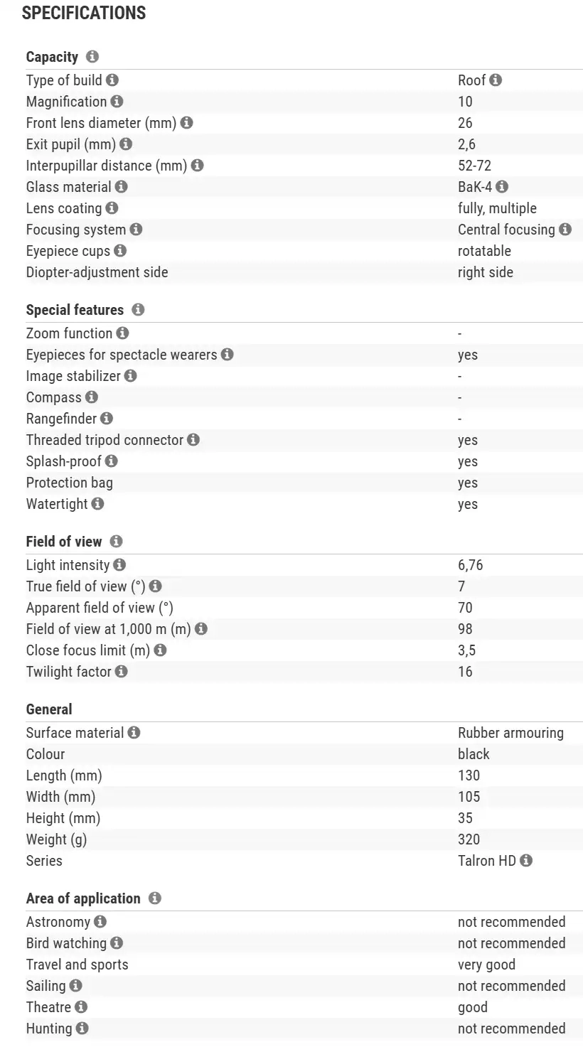Click info icon beside Area of application
Viewport: 583px width, 1047px height.
tap(155, 898)
